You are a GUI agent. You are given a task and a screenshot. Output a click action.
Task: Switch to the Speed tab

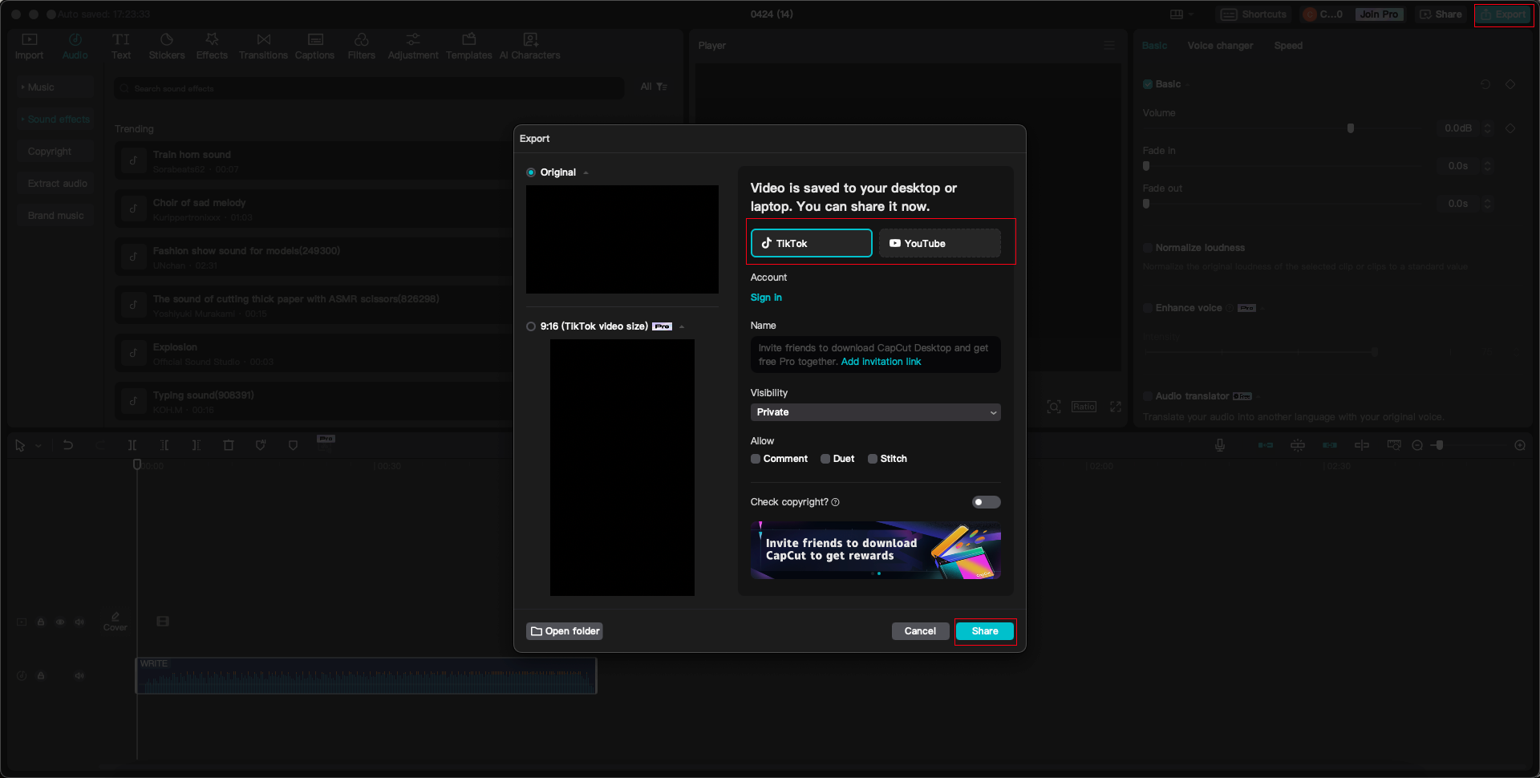click(1288, 46)
